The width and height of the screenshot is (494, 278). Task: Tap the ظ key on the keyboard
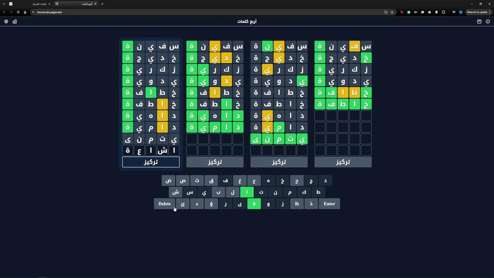click(297, 204)
